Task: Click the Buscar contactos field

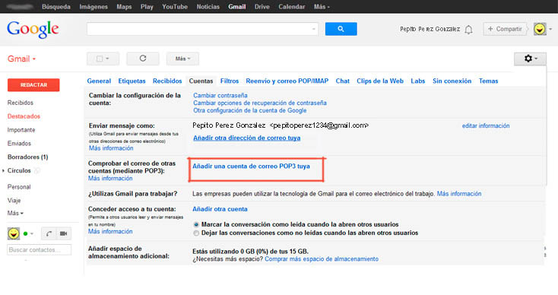Action: tap(39, 250)
